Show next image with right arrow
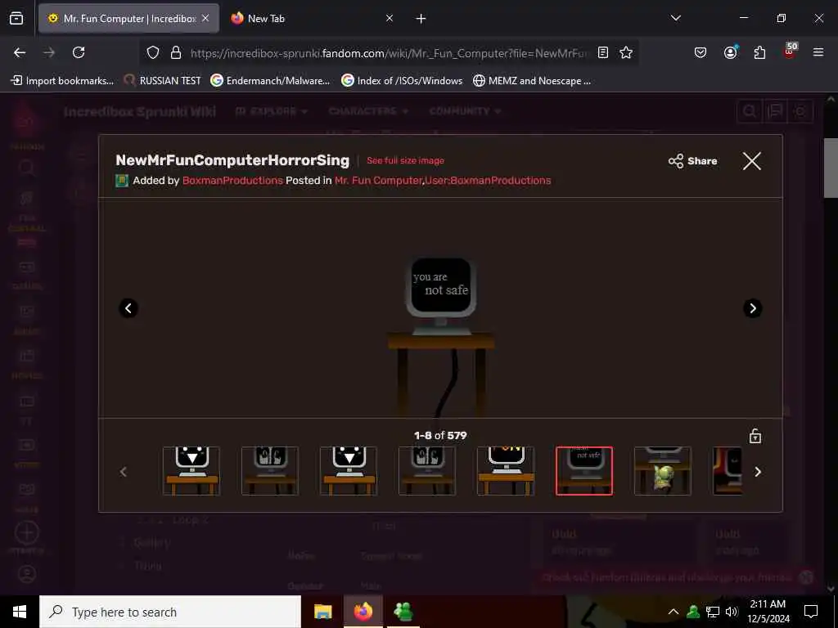This screenshot has height=628, width=838. click(x=753, y=308)
